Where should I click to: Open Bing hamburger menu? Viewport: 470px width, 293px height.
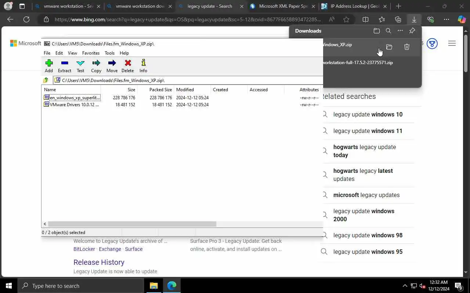pyautogui.click(x=452, y=44)
